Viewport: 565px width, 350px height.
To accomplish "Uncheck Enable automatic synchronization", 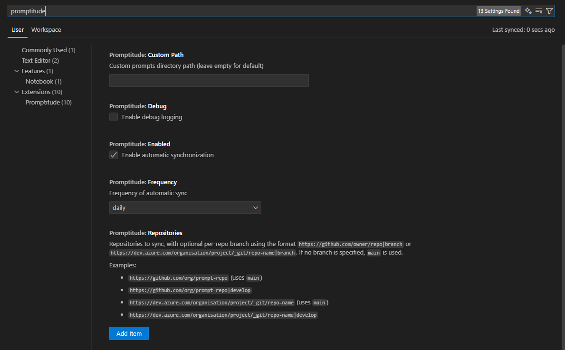I will (114, 155).
